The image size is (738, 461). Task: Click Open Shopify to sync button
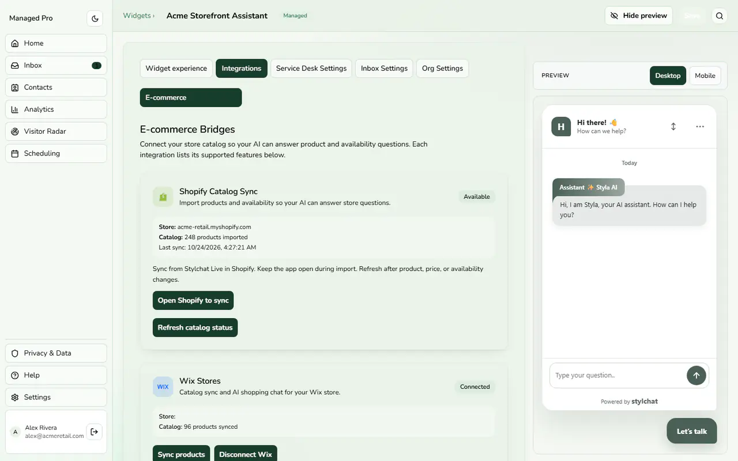coord(193,300)
